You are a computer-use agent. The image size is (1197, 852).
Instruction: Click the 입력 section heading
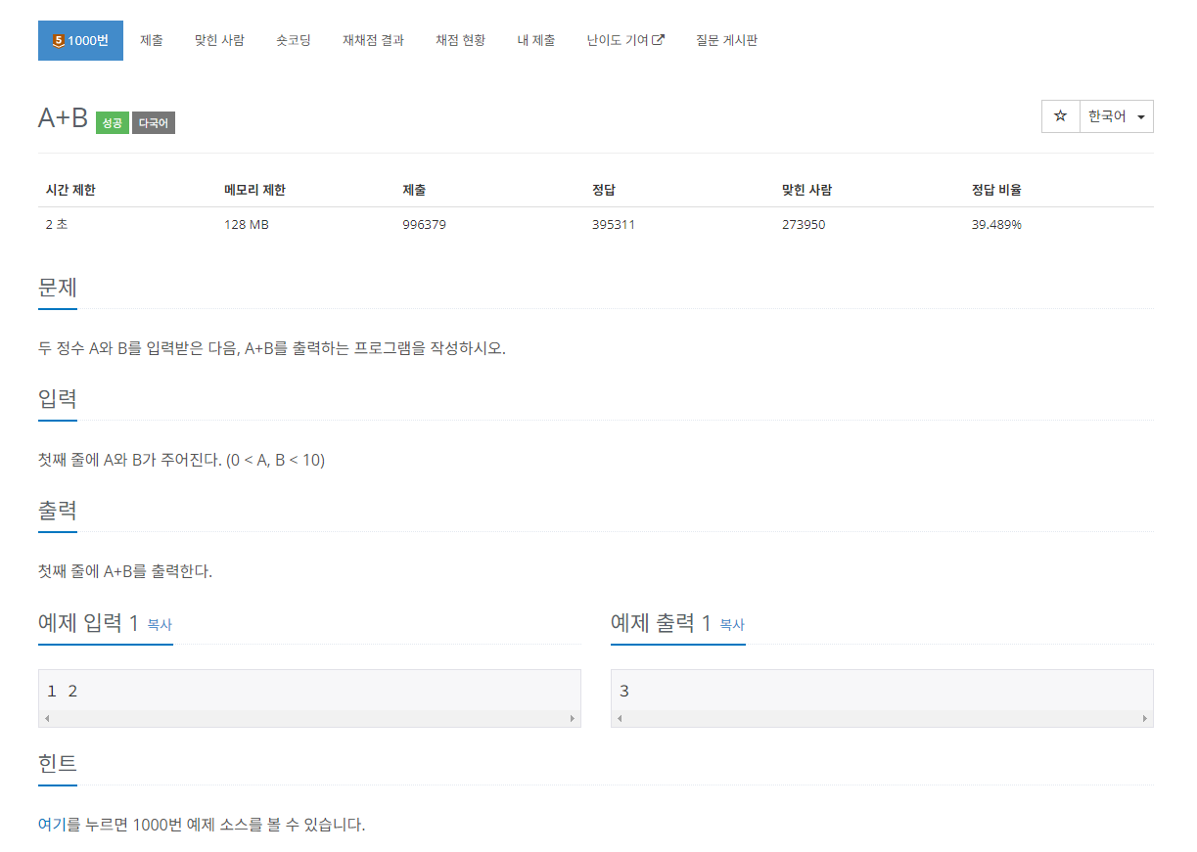[58, 399]
